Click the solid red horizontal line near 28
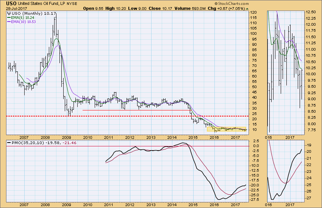This screenshot has width=322, height=208. (x=137, y=110)
